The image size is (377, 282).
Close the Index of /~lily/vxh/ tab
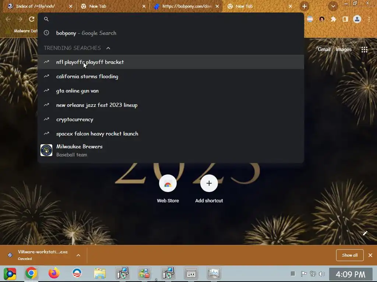pos(71,6)
